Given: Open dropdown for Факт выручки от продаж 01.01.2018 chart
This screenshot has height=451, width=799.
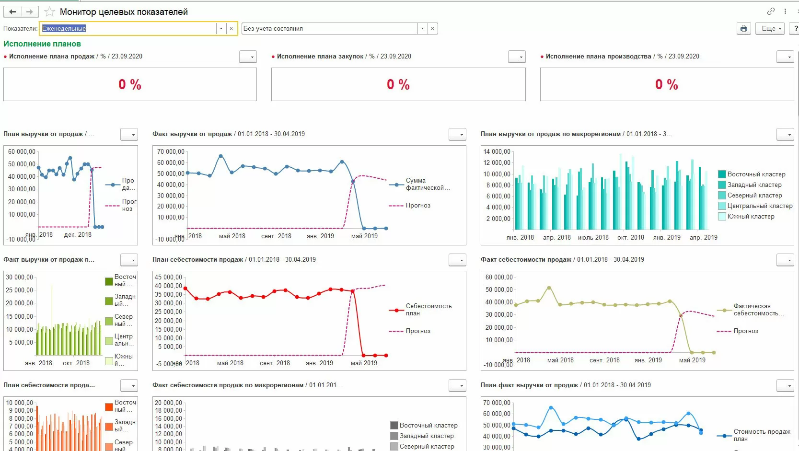Looking at the screenshot, I should coord(457,134).
